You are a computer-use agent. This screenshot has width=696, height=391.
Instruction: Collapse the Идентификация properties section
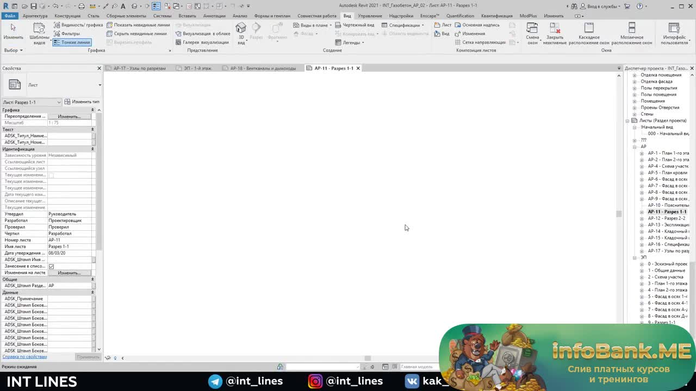click(92, 149)
